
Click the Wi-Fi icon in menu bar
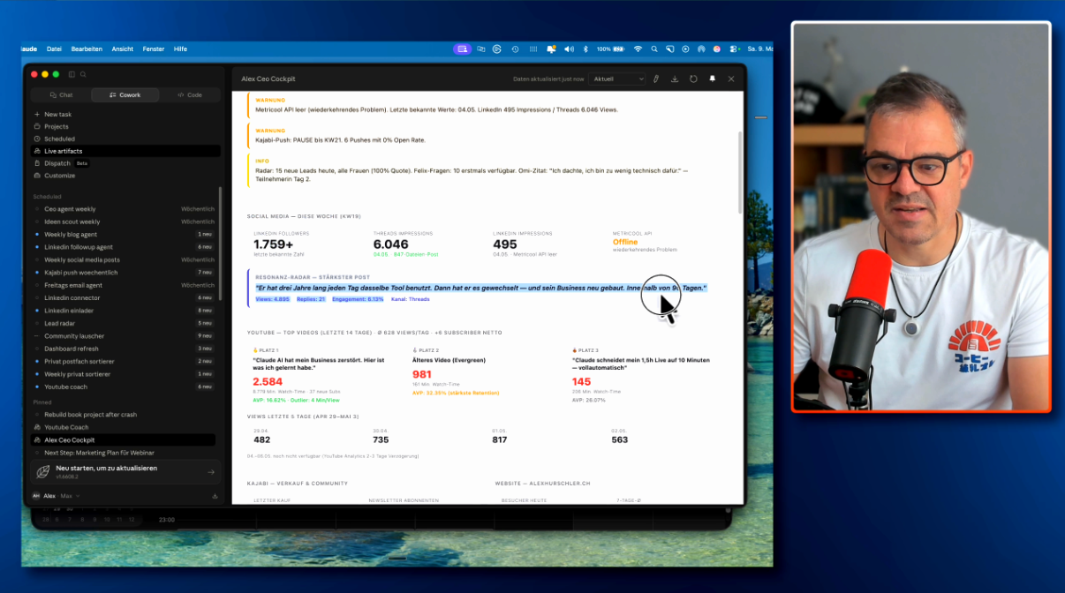coord(638,49)
